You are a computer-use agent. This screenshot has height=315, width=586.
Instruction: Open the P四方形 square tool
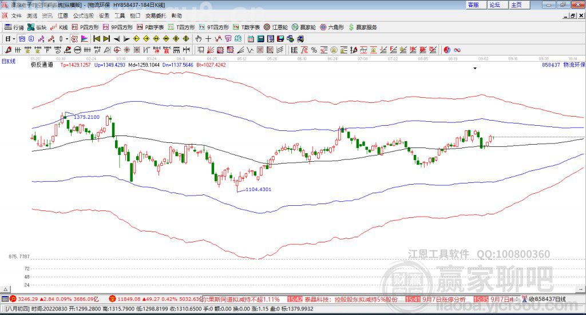85,27
